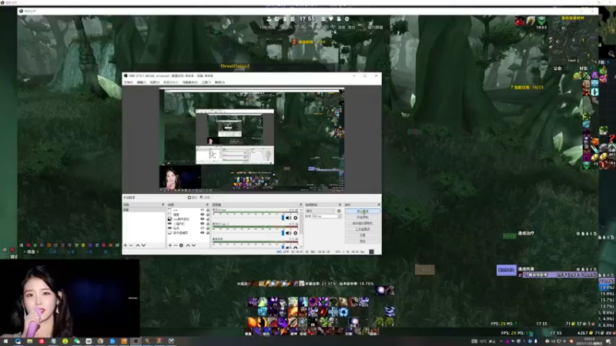Click the 退出 (Exit) button in Controls
Screen dimensions: 616x346
pos(363,241)
